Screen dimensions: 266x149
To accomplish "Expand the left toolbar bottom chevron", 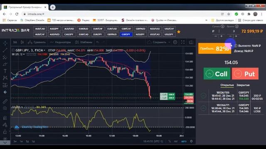I will pyautogui.click(x=5, y=143).
